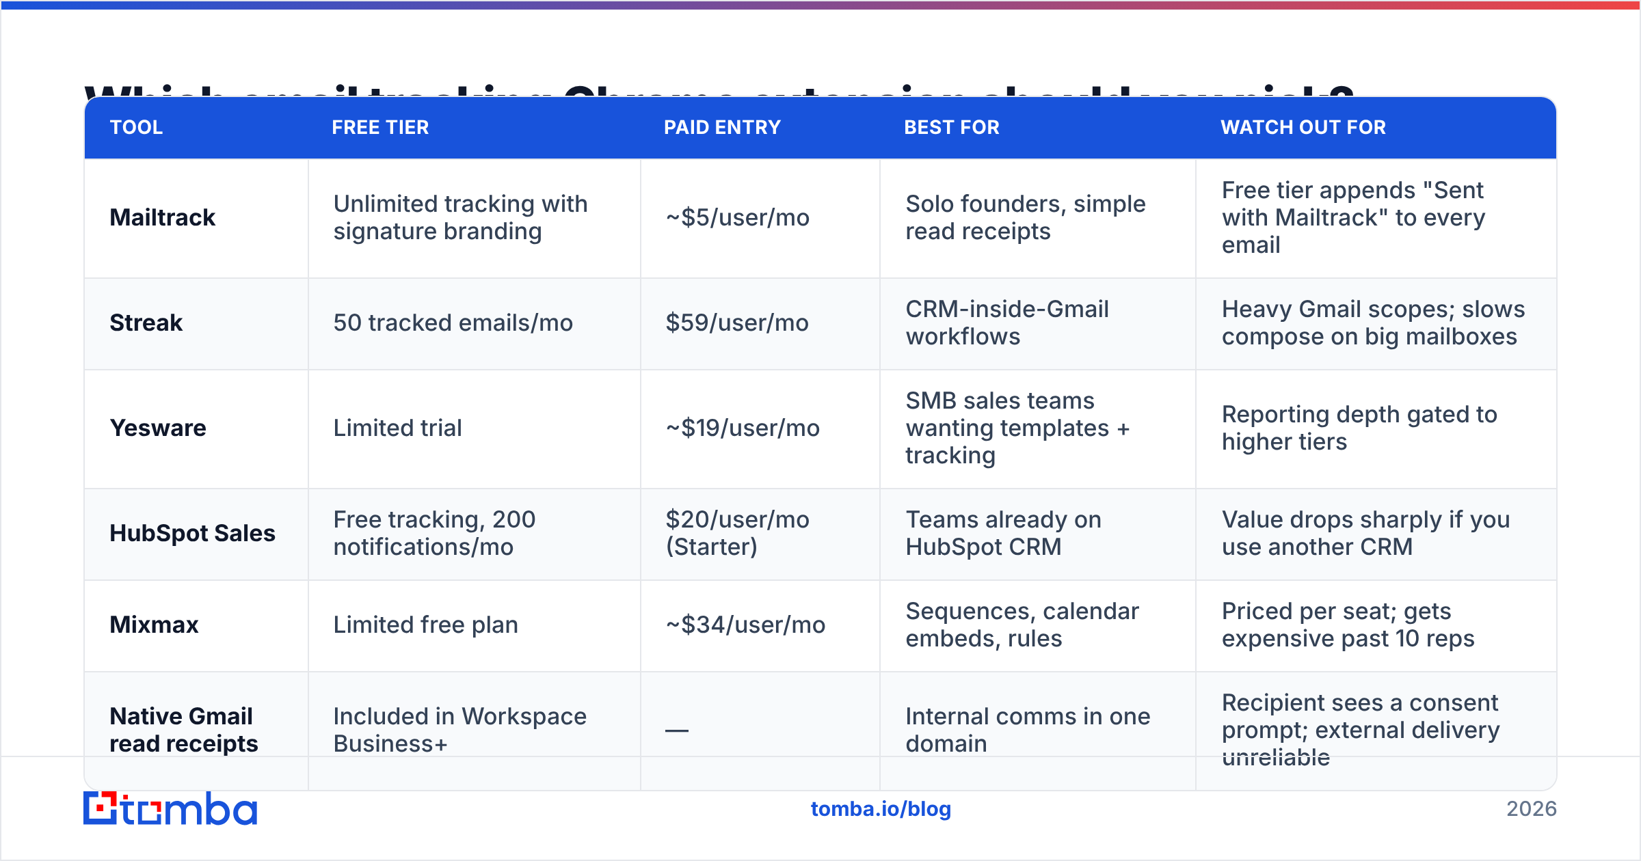Click the 2026 year label
This screenshot has width=1641, height=861.
[x=1532, y=809]
